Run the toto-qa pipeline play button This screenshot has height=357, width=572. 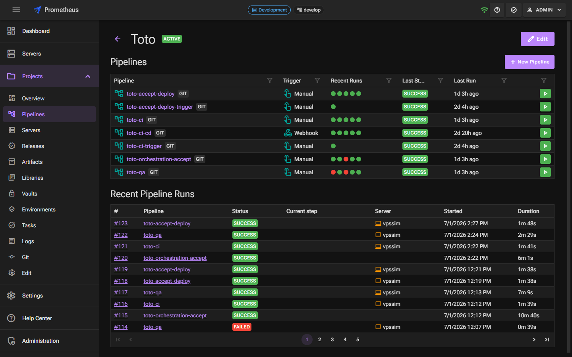tap(545, 172)
